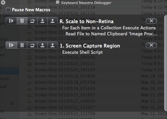Screen dimensions: 167x119
Task: Cancel the Screen Capture Region macro
Action: pyautogui.click(x=151, y=45)
